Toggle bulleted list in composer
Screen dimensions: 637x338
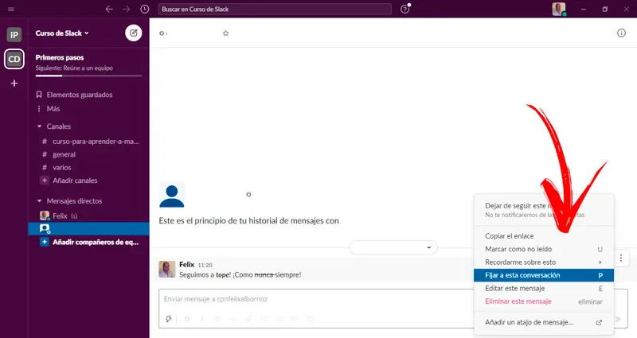point(279,319)
